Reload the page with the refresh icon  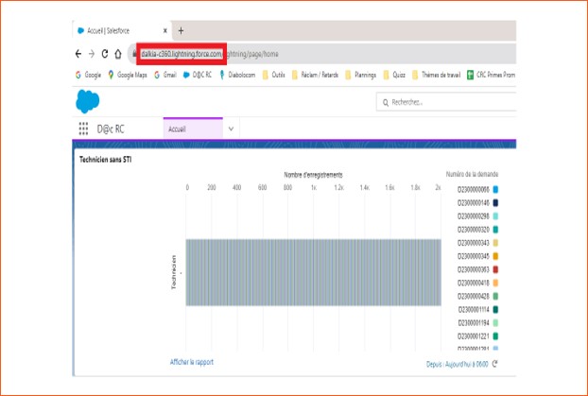(105, 54)
